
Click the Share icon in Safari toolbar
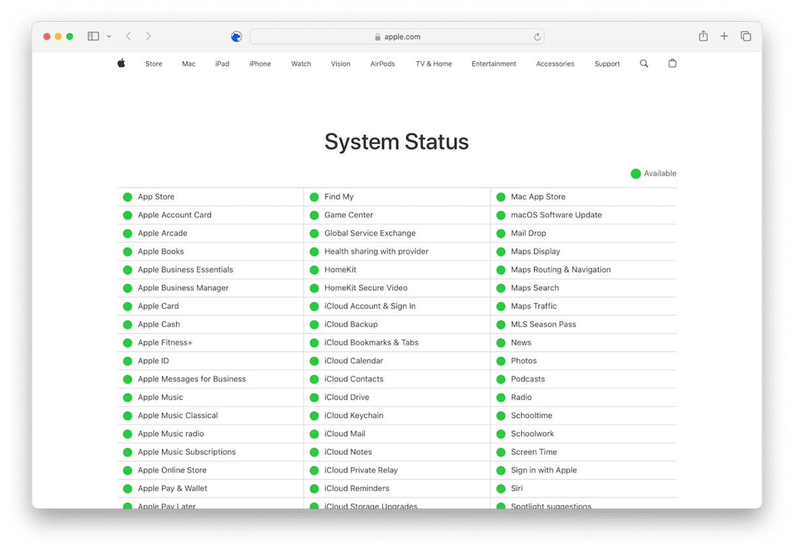(703, 37)
